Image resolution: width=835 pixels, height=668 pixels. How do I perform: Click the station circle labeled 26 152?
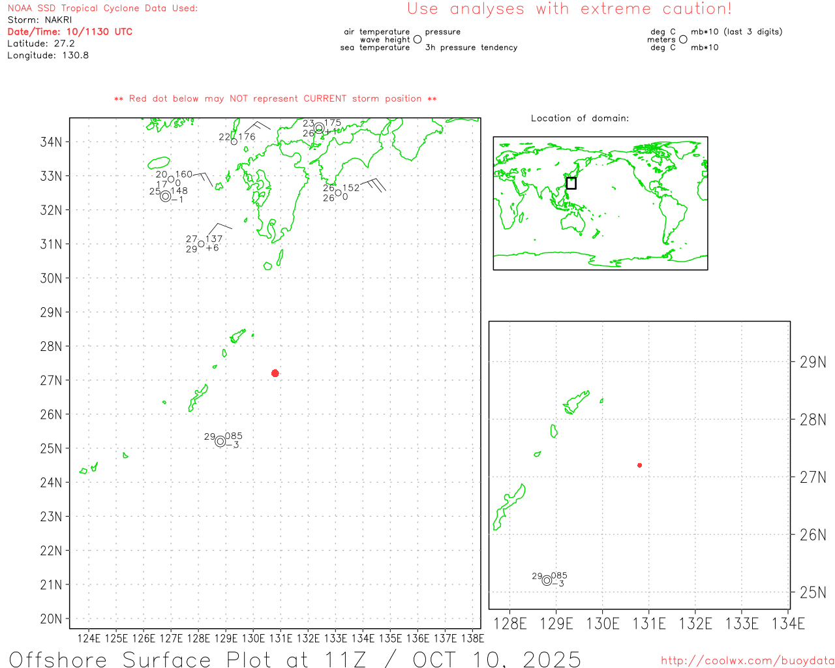point(338,193)
